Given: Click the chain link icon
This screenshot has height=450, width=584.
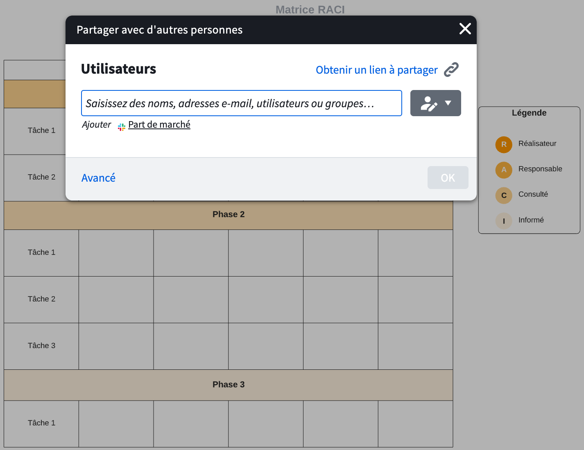Looking at the screenshot, I should 451,70.
